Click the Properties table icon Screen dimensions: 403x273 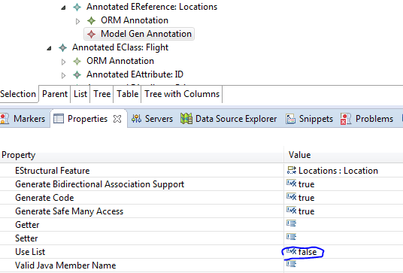[59, 119]
